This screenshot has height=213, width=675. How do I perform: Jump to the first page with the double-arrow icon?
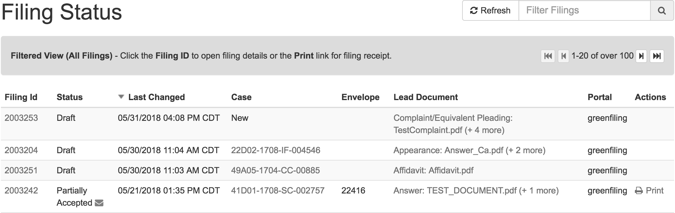548,56
